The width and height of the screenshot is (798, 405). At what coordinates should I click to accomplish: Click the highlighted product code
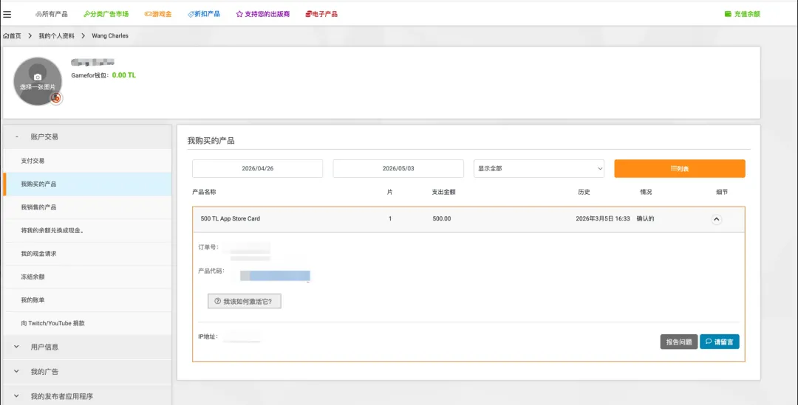(275, 276)
